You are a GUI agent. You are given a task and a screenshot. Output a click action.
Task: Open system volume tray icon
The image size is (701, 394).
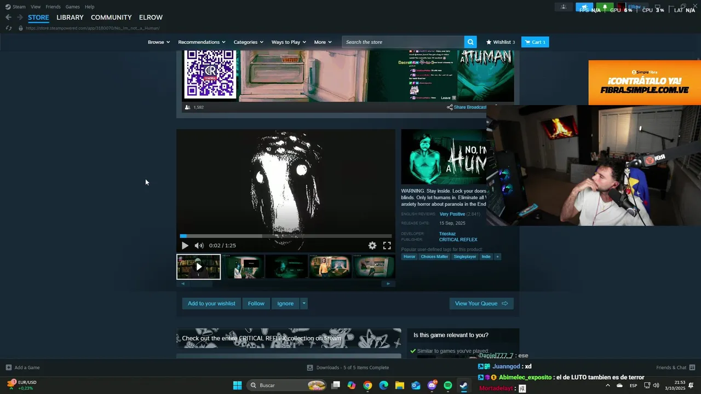pyautogui.click(x=656, y=385)
